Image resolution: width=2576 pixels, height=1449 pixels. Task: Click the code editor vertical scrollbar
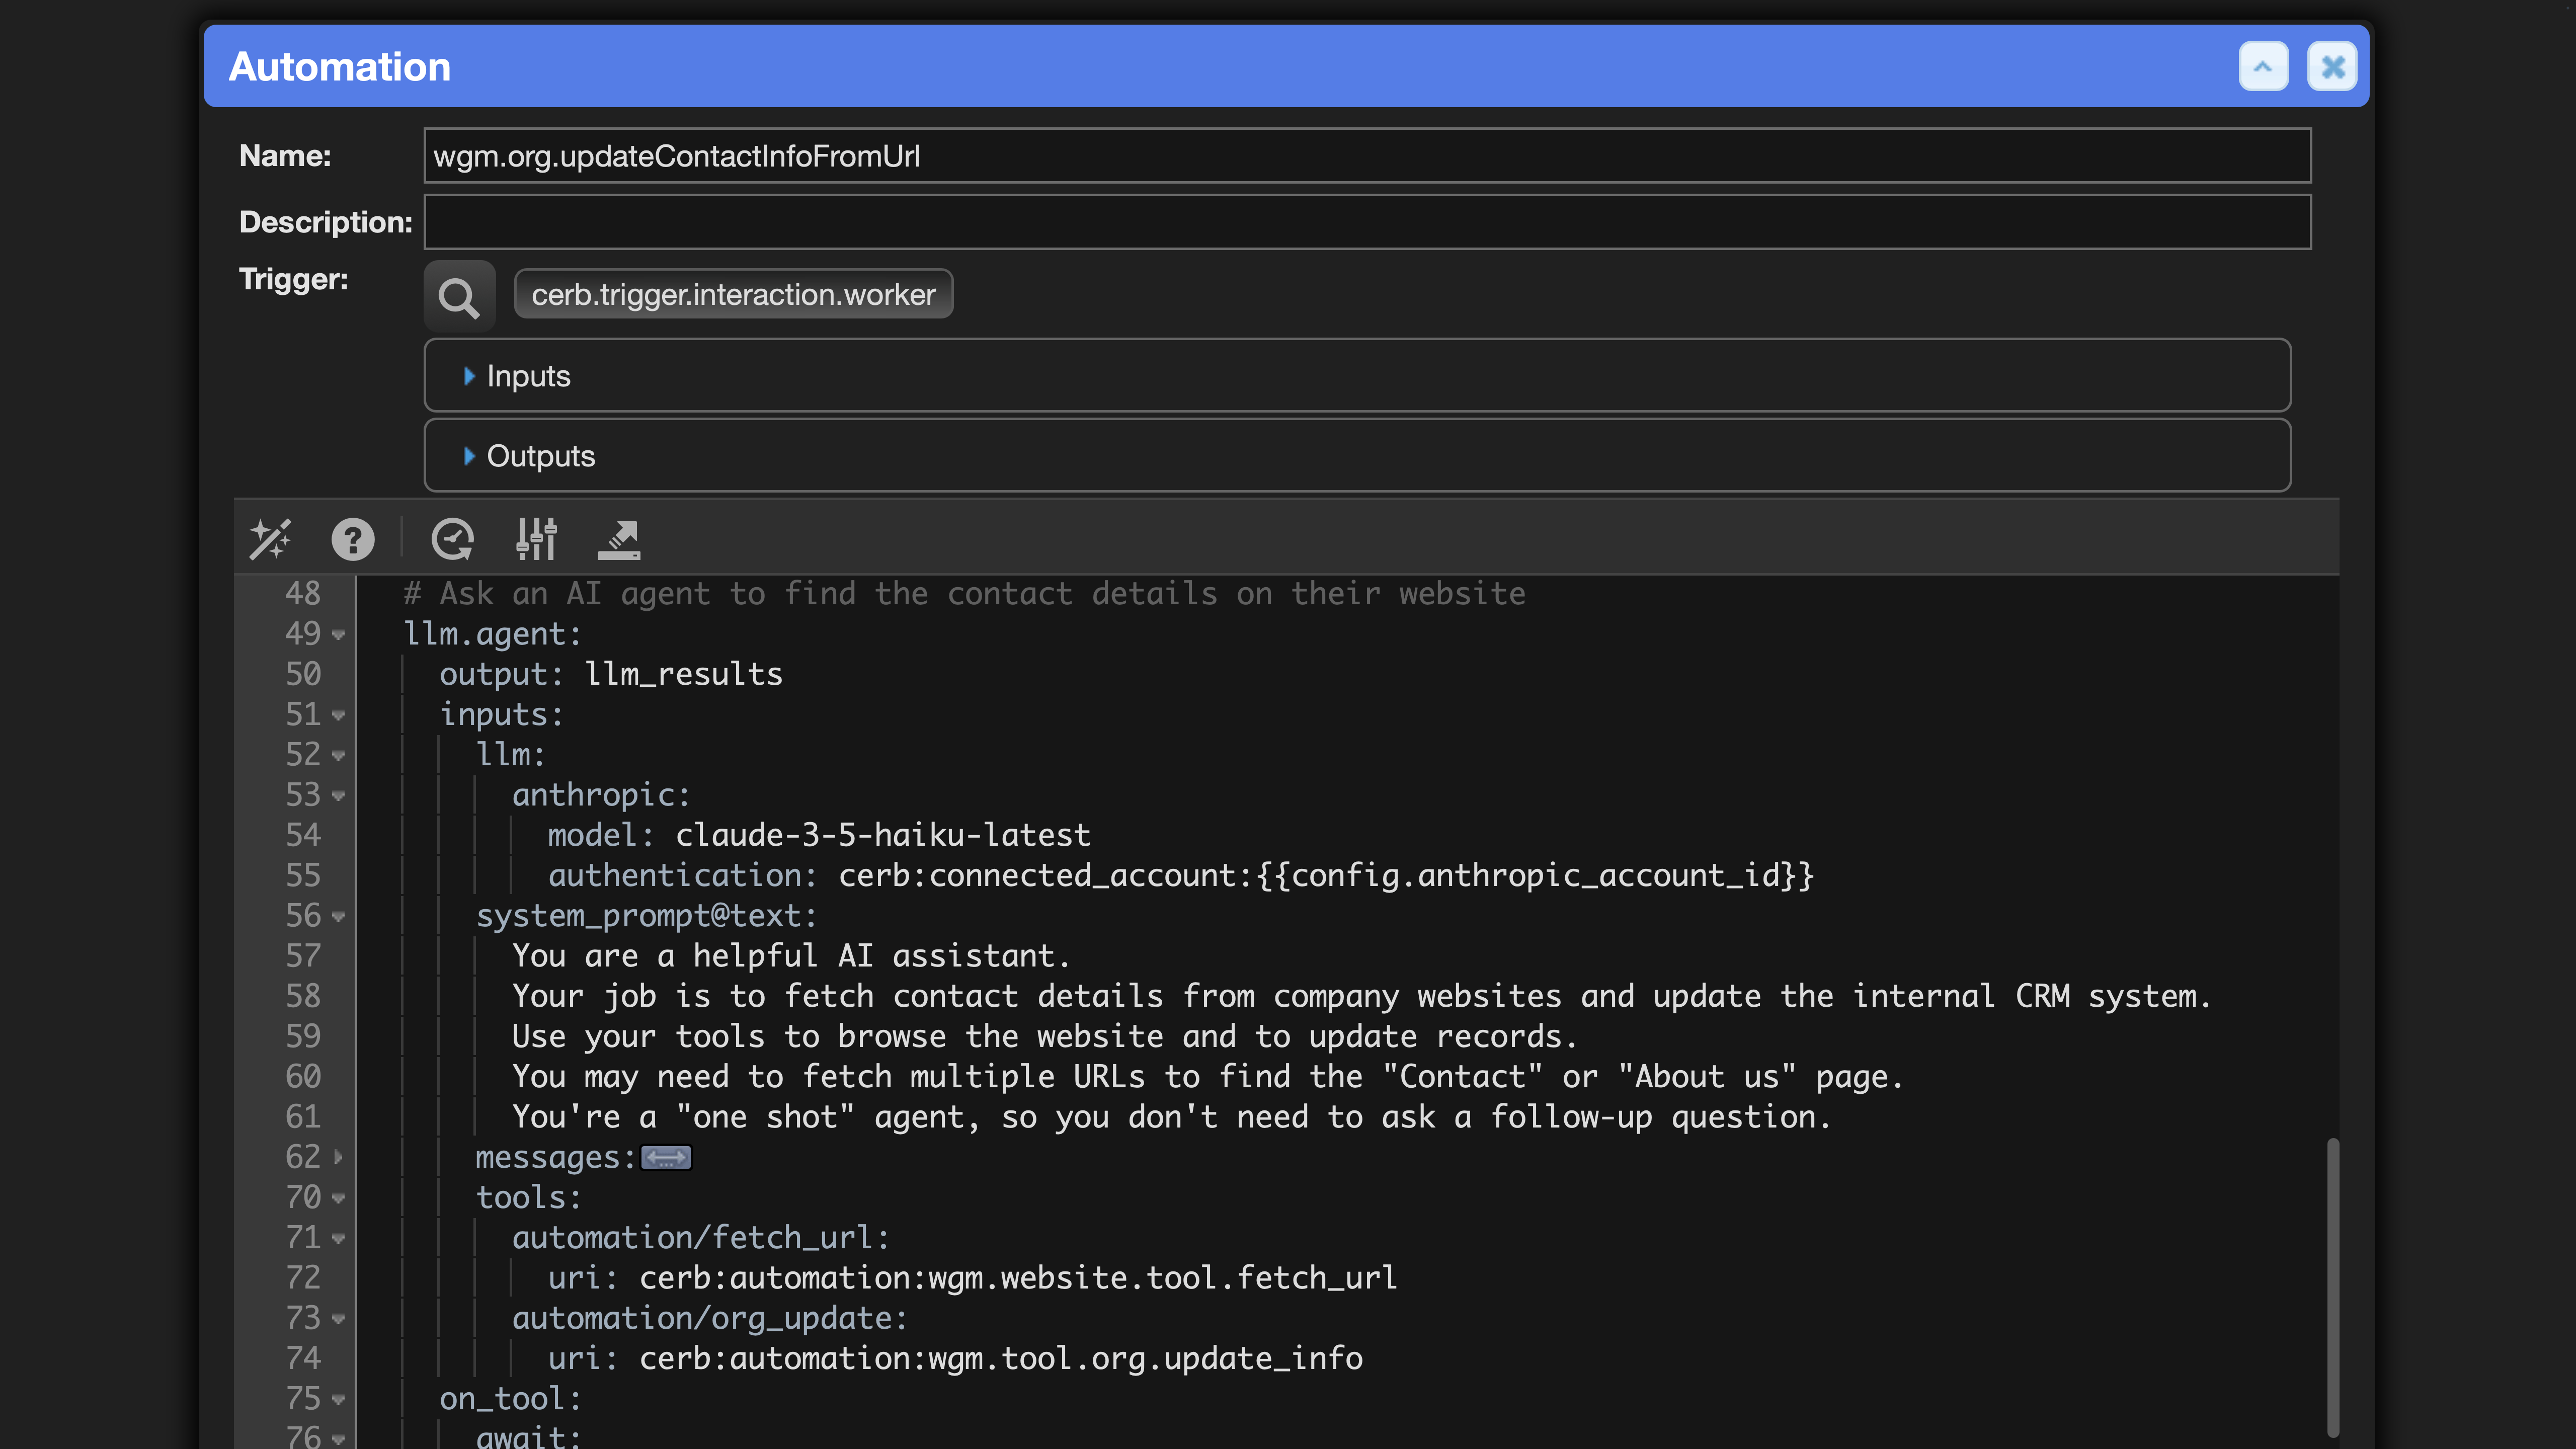2332,1288
